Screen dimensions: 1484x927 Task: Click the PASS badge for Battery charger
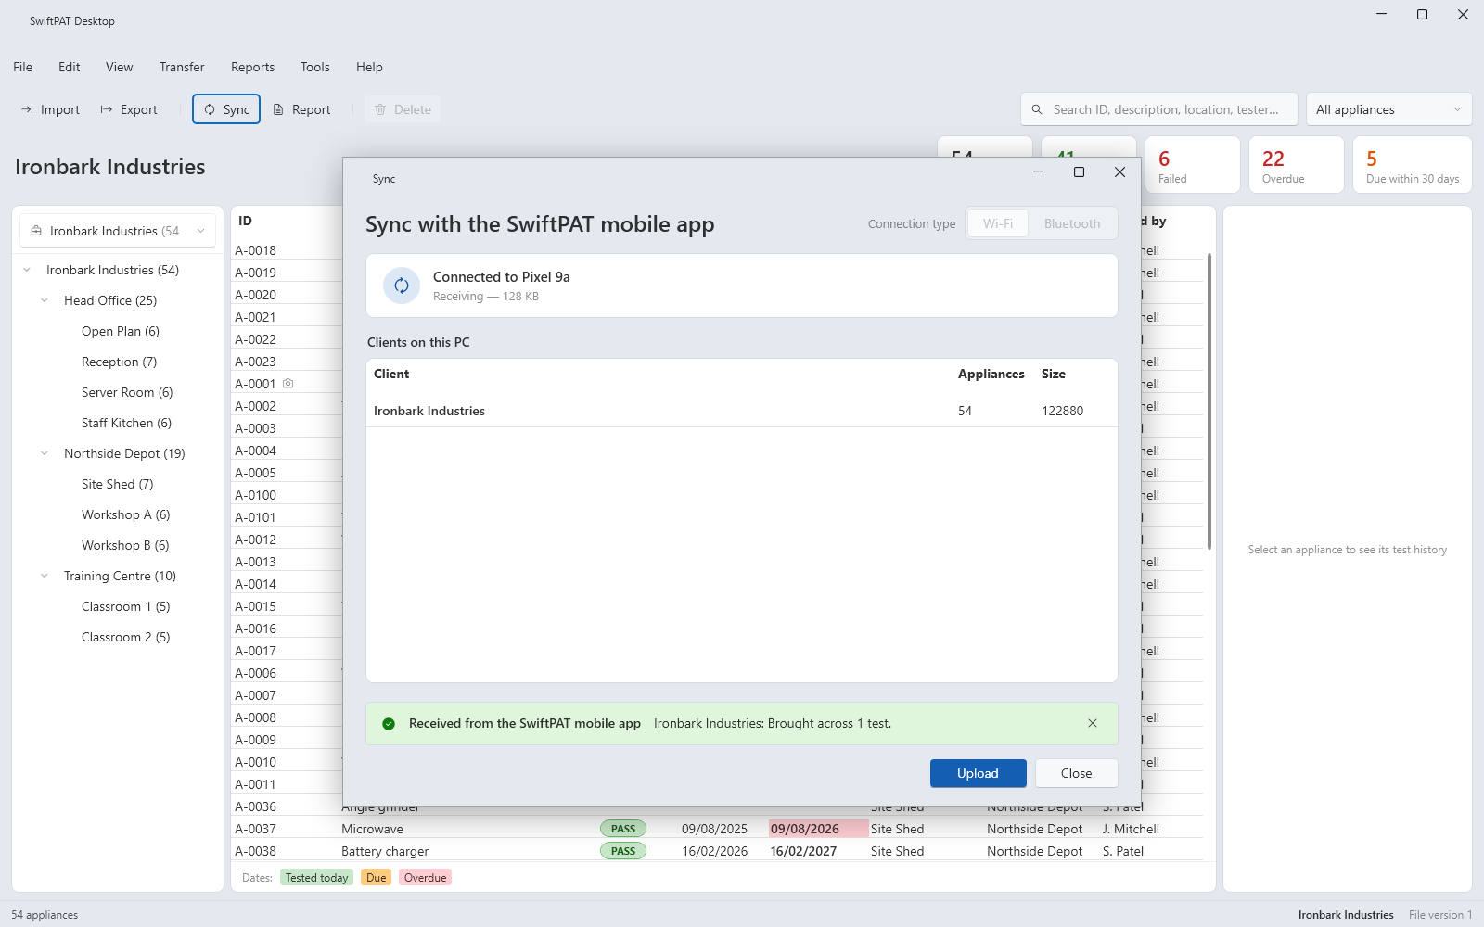point(623,851)
